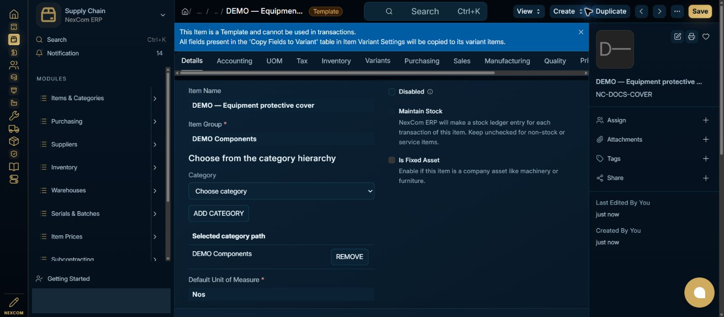
Task: Go to previous record arrow
Action: (x=641, y=11)
